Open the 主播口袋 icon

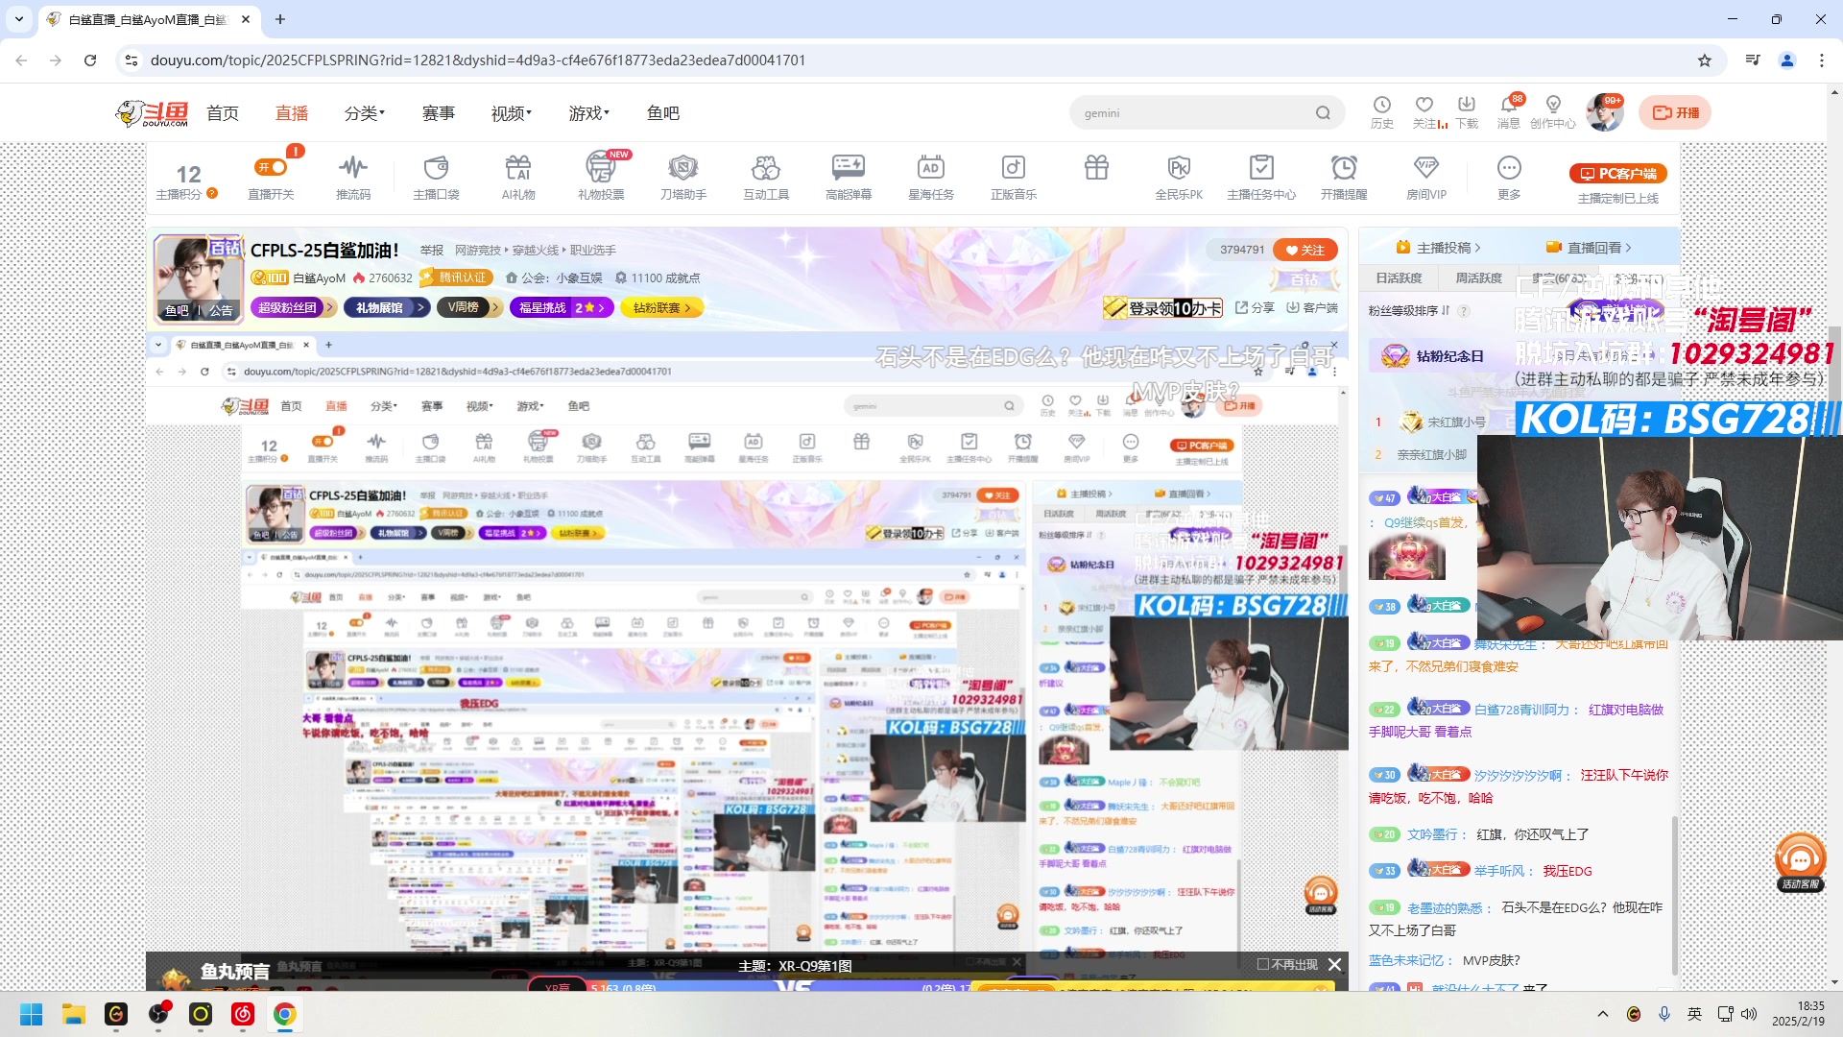tap(436, 177)
